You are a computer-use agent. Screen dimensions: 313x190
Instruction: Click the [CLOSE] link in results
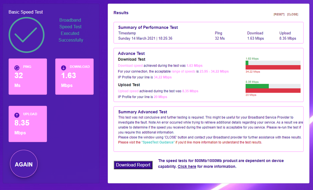(293, 14)
